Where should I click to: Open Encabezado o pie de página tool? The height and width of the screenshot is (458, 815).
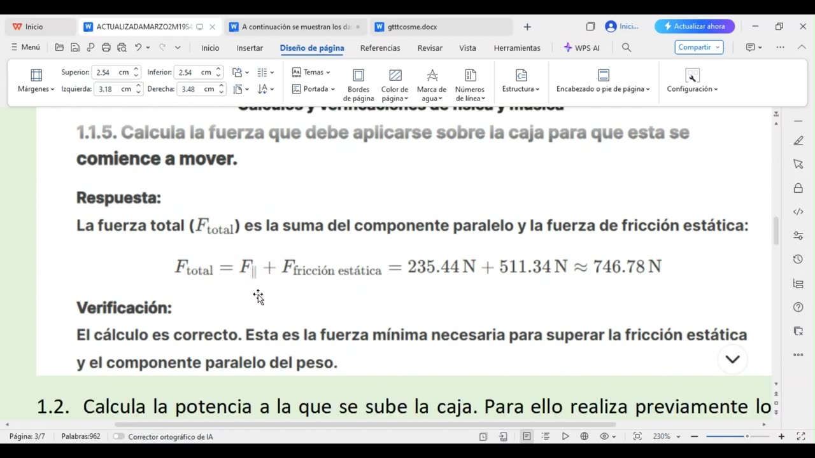coord(603,81)
